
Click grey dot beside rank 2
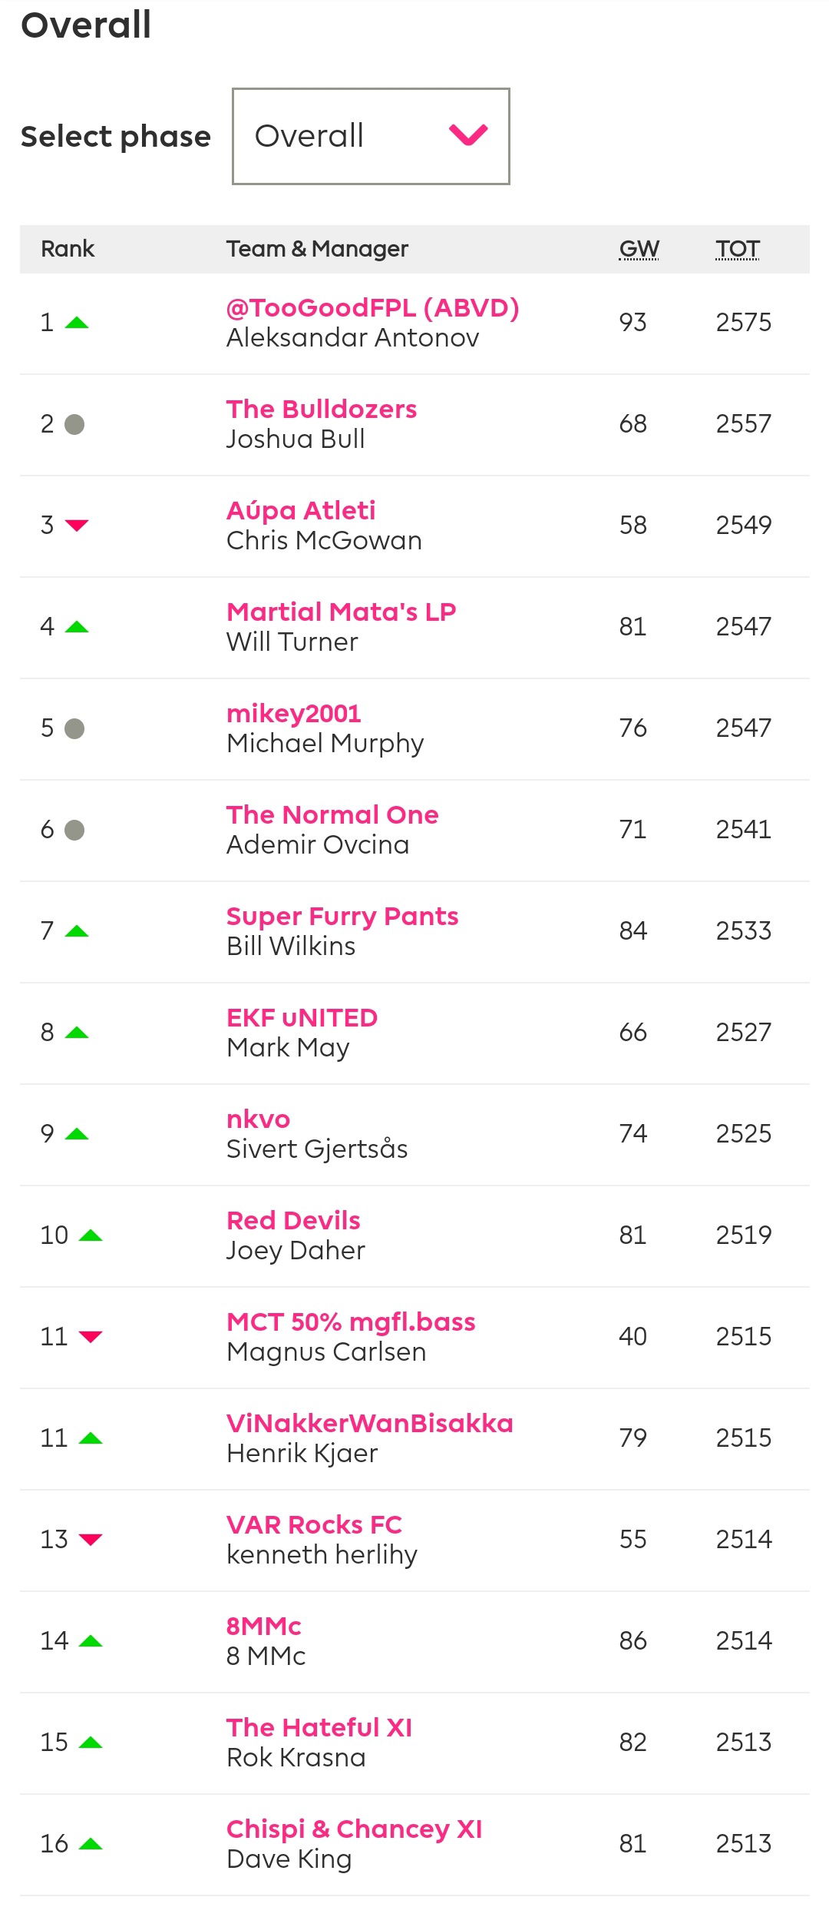[x=74, y=424]
